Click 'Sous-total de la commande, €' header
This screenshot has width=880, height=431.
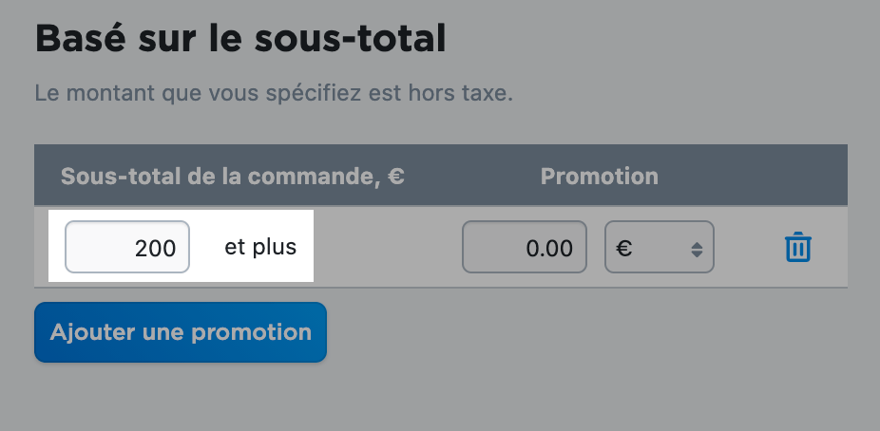pos(232,177)
